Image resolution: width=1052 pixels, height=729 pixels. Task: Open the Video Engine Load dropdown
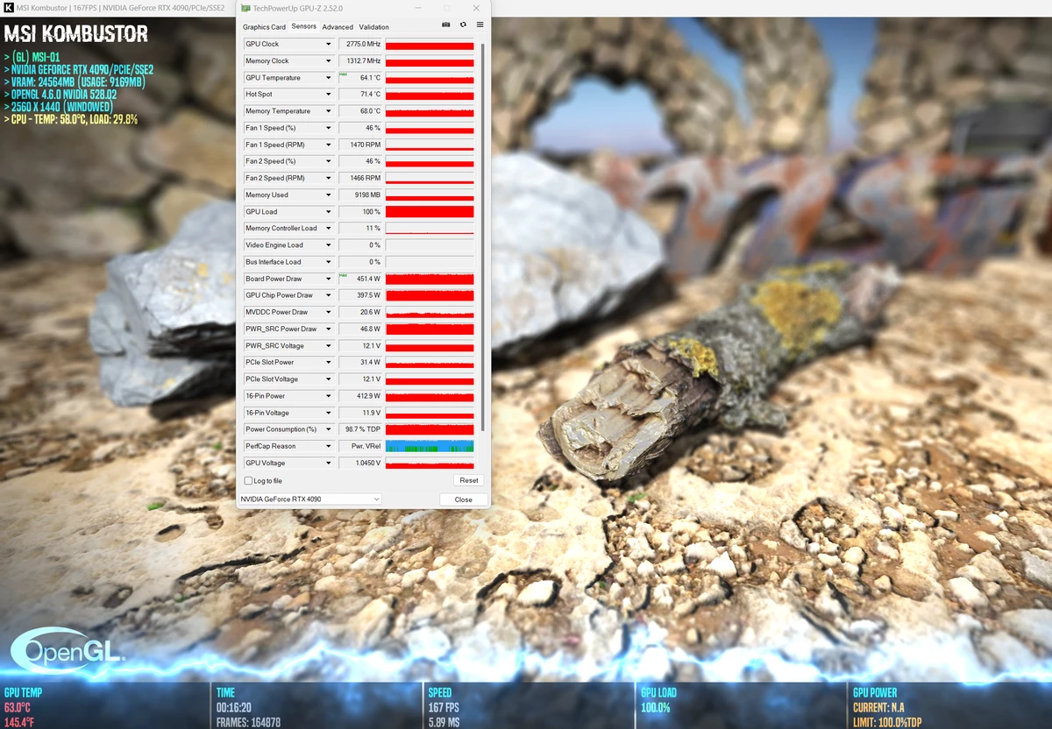tap(329, 245)
